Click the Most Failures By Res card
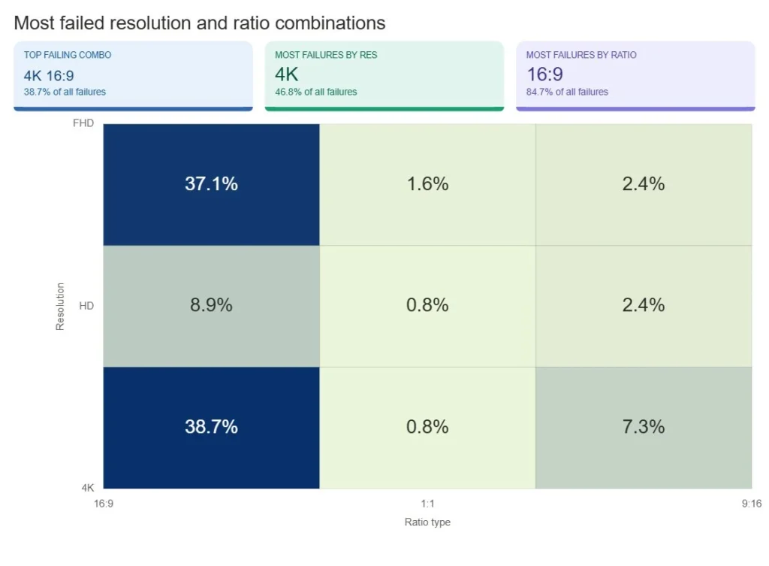This screenshot has height=566, width=769. point(384,75)
